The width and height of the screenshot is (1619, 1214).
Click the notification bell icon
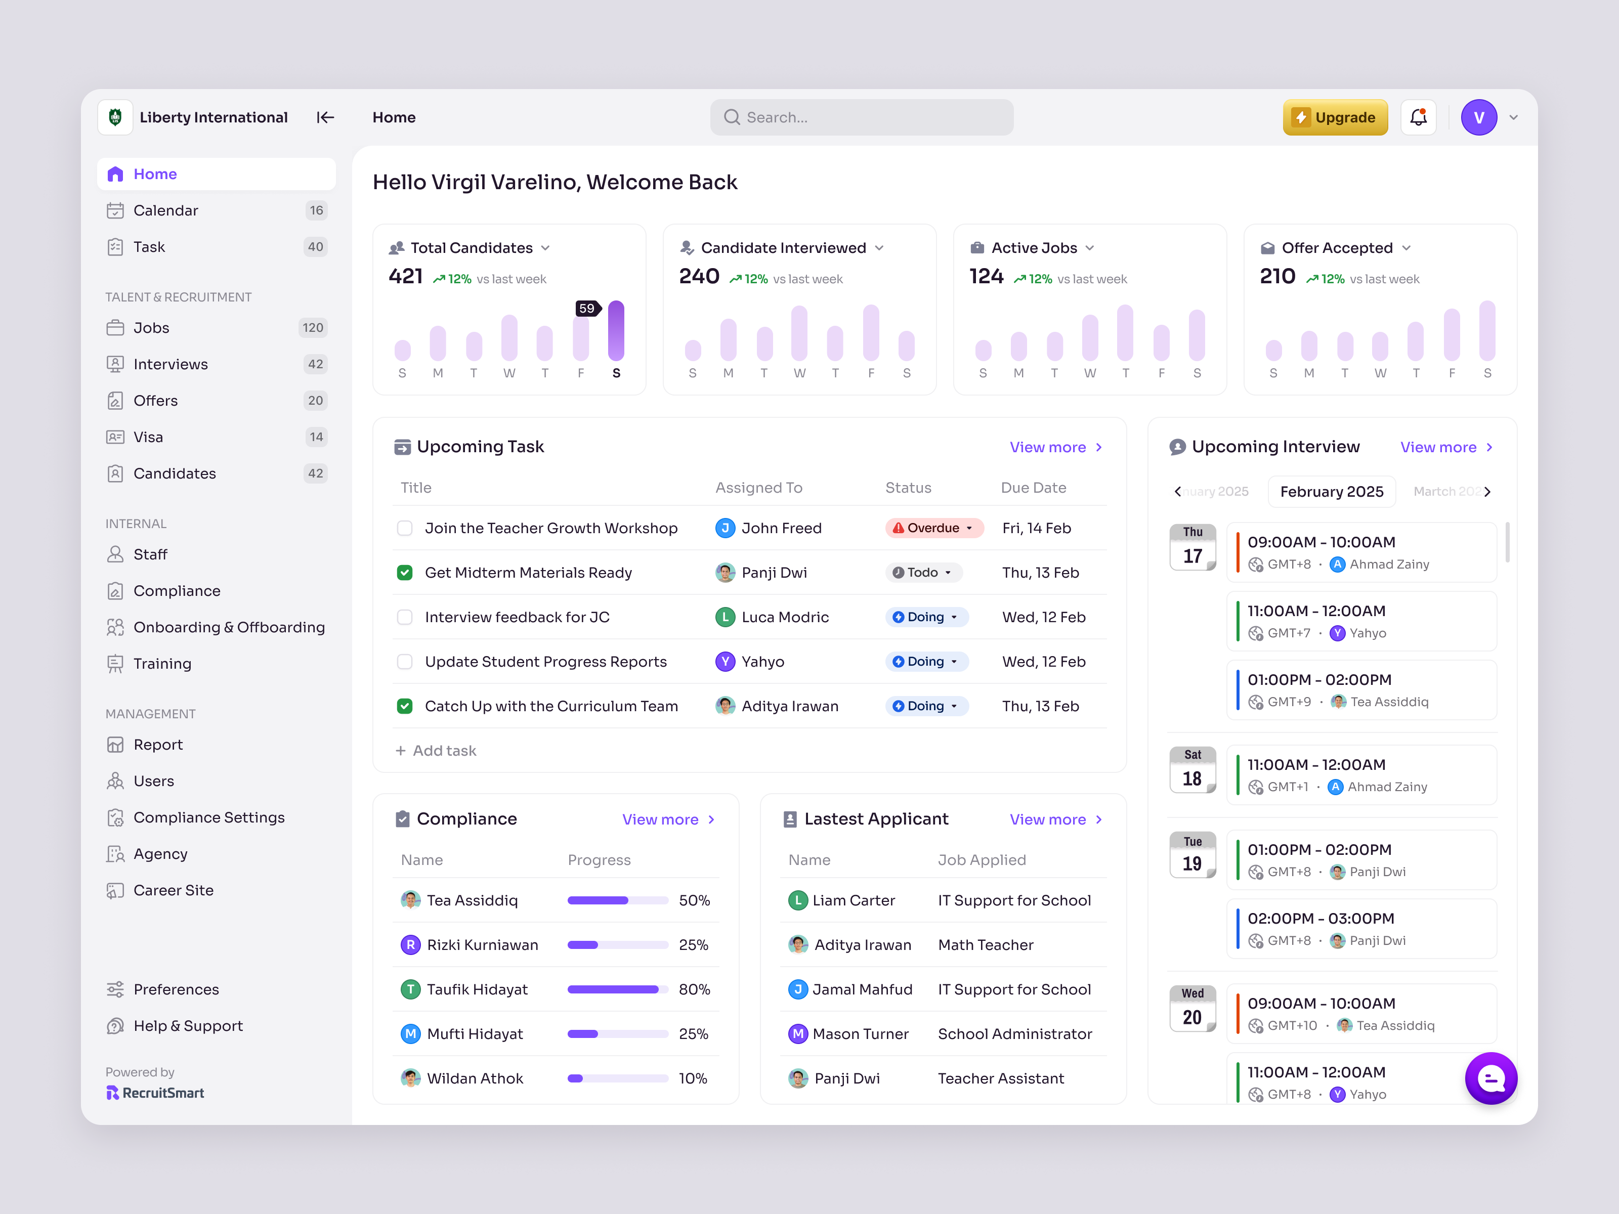[x=1419, y=117]
